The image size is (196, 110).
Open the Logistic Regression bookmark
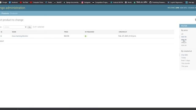[x=175, y=2]
